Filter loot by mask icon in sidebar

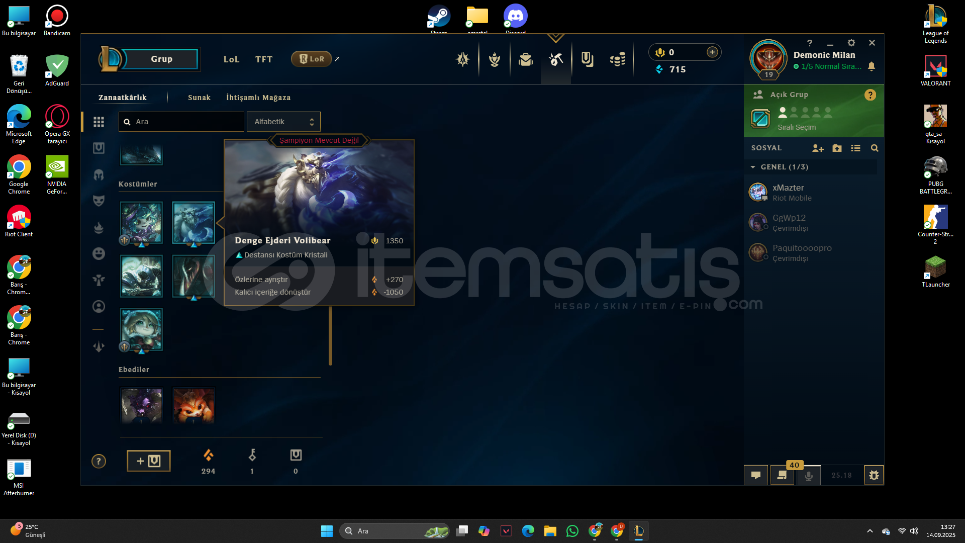pyautogui.click(x=99, y=201)
